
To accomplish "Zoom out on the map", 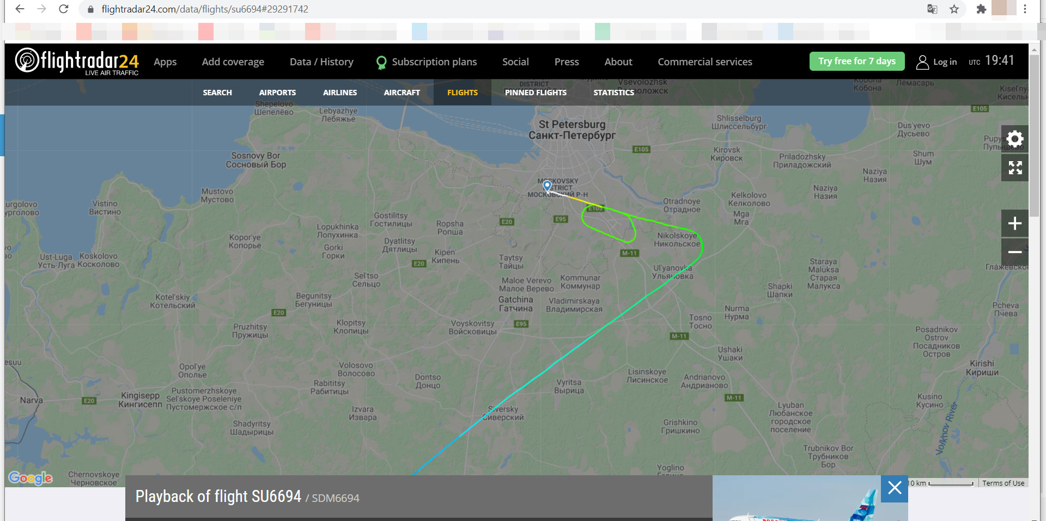I will pos(1014,252).
